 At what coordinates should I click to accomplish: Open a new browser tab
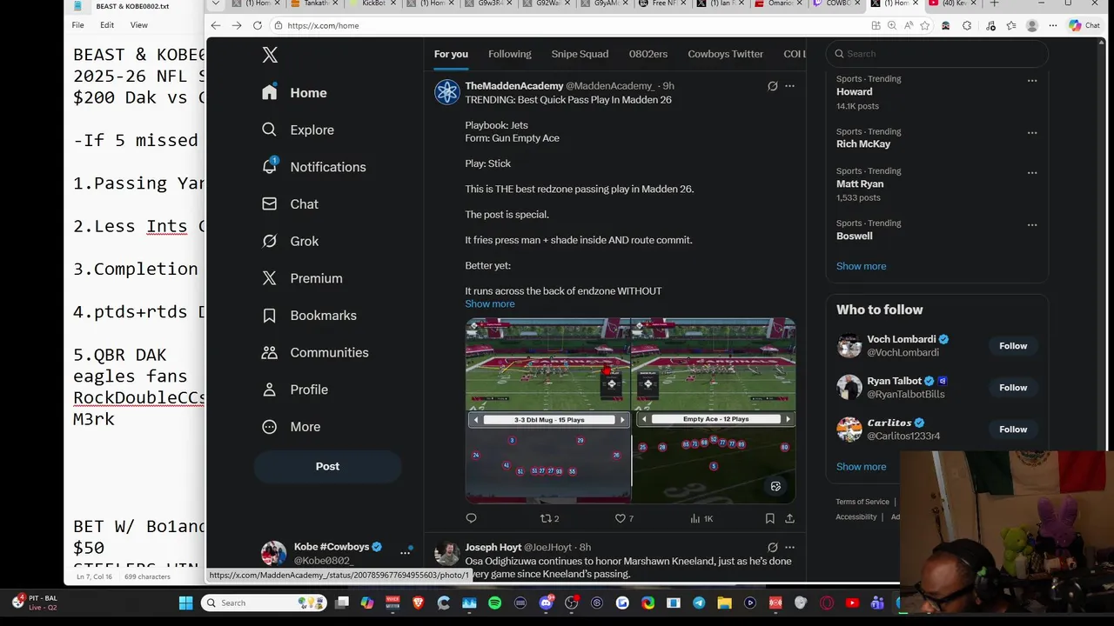994,3
